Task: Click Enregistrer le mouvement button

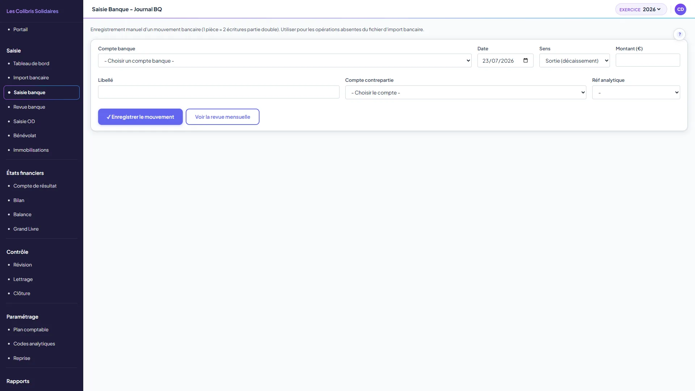Action: [140, 117]
